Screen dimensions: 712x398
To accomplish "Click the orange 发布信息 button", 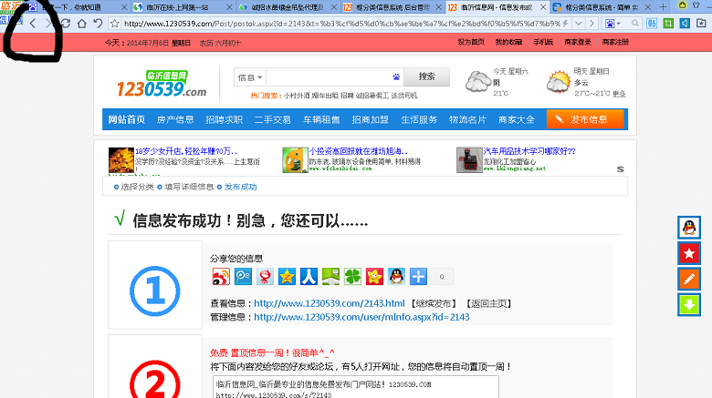I will 585,119.
